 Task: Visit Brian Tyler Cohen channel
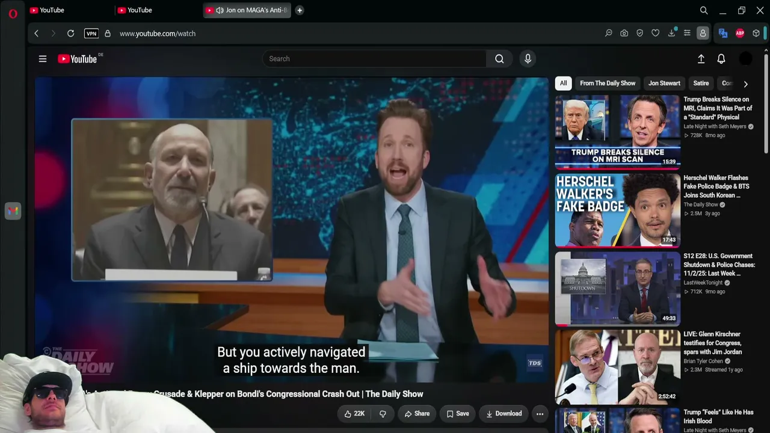(x=704, y=361)
